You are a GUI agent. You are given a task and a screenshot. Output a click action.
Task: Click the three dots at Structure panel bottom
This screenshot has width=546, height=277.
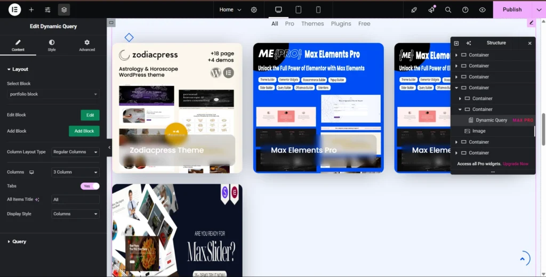click(x=493, y=172)
